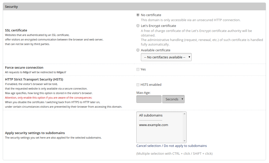Click the subdomain list scroll down arrow
This screenshot has height=163, width=269.
coord(184,141)
